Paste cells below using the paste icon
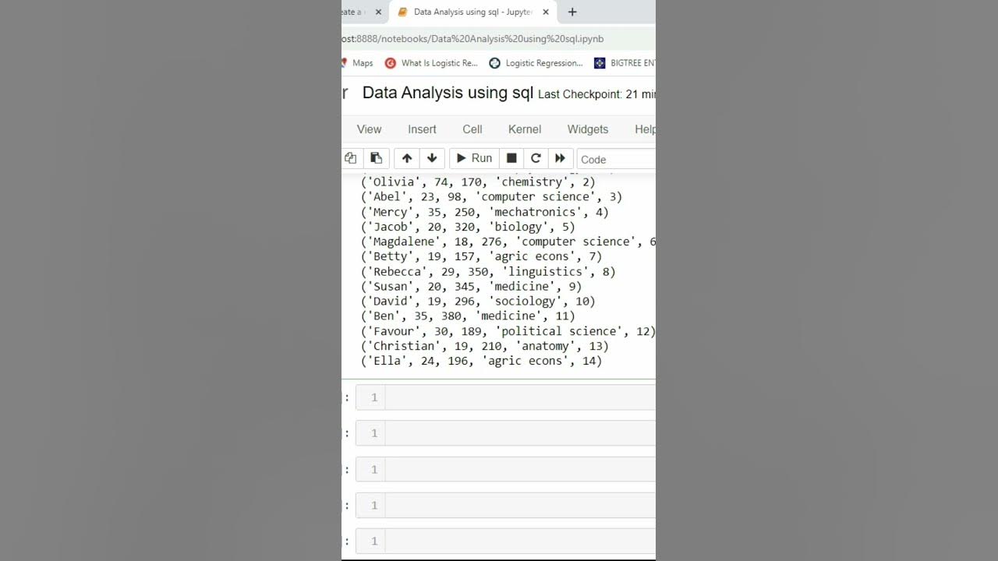Viewport: 998px width, 561px height. 376,158
